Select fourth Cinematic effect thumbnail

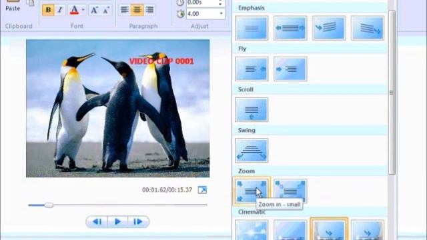[368, 230]
